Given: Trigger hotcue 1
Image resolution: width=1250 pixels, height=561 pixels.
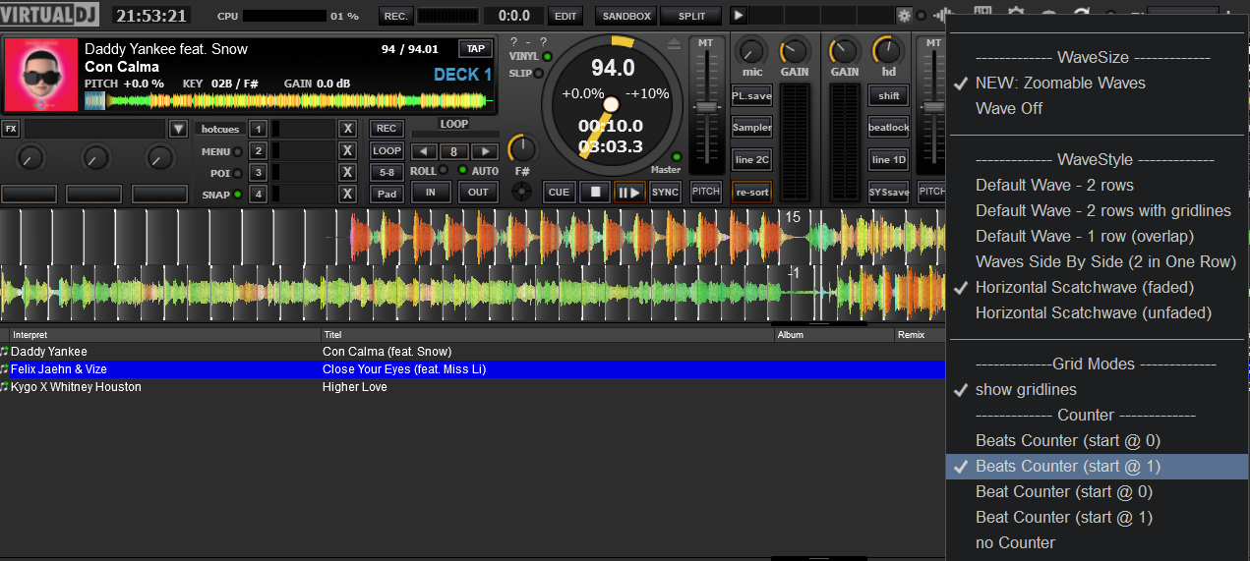Looking at the screenshot, I should pos(257,129).
